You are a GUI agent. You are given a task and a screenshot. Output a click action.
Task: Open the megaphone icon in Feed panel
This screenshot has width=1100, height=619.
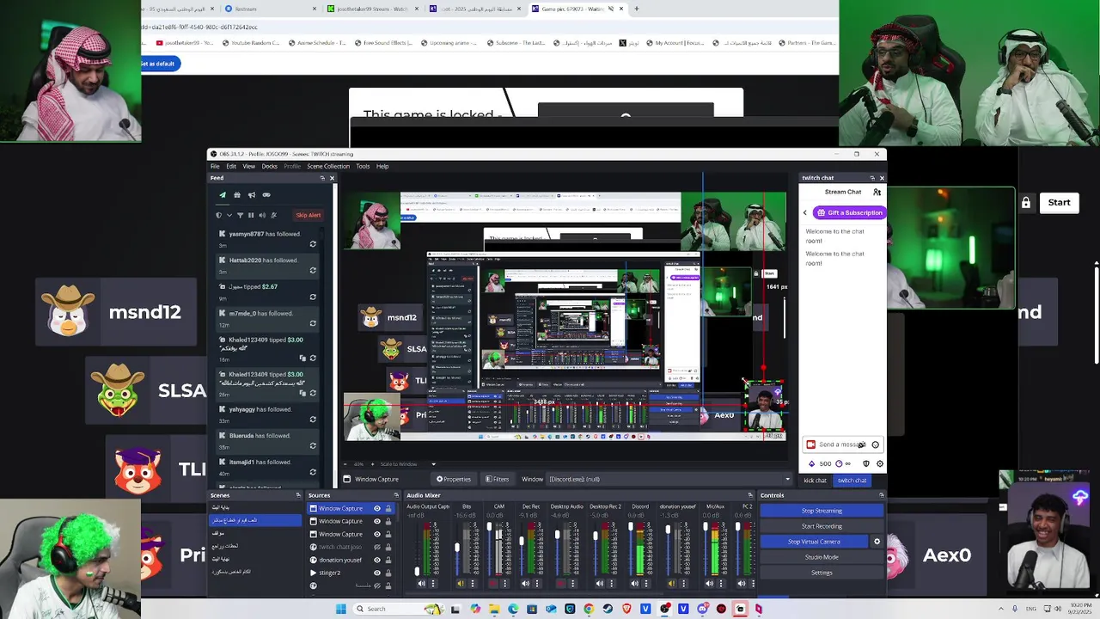pyautogui.click(x=252, y=195)
